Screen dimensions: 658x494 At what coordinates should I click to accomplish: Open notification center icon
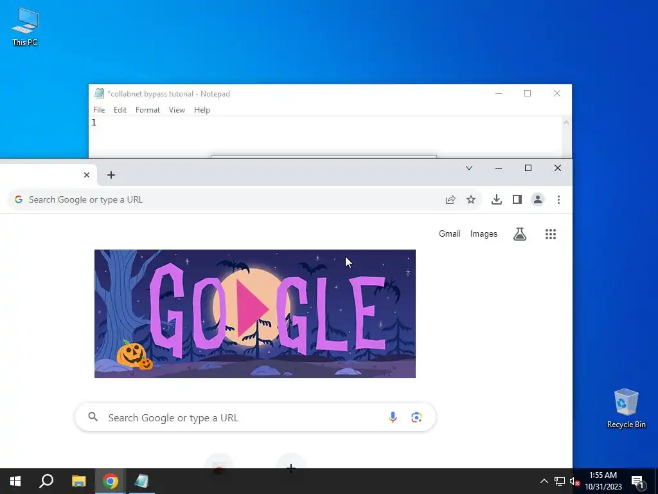pos(637,482)
